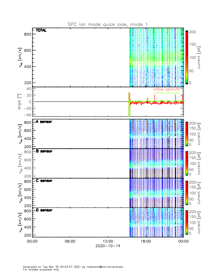The image size is (216, 279).
Task: Click the green 'inflow altitude' legend text
Action: point(167,93)
